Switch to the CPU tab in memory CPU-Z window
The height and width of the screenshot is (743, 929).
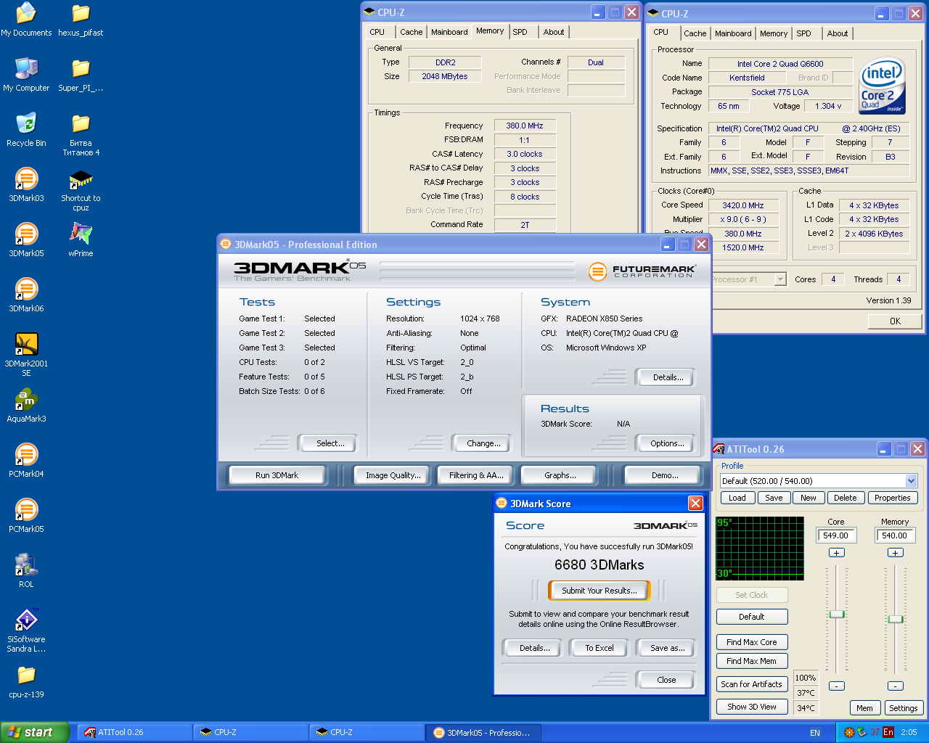377,32
